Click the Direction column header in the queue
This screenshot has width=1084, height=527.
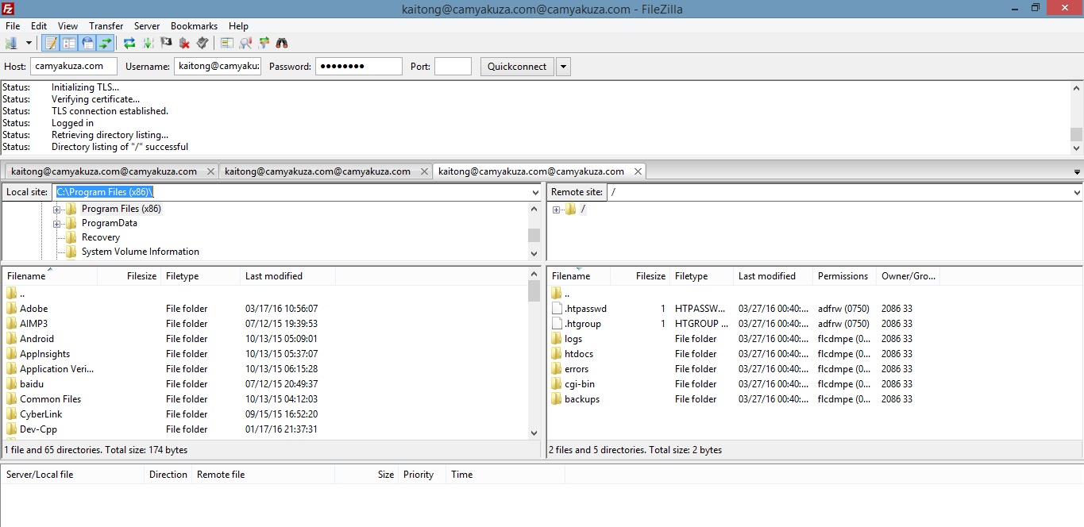(168, 475)
